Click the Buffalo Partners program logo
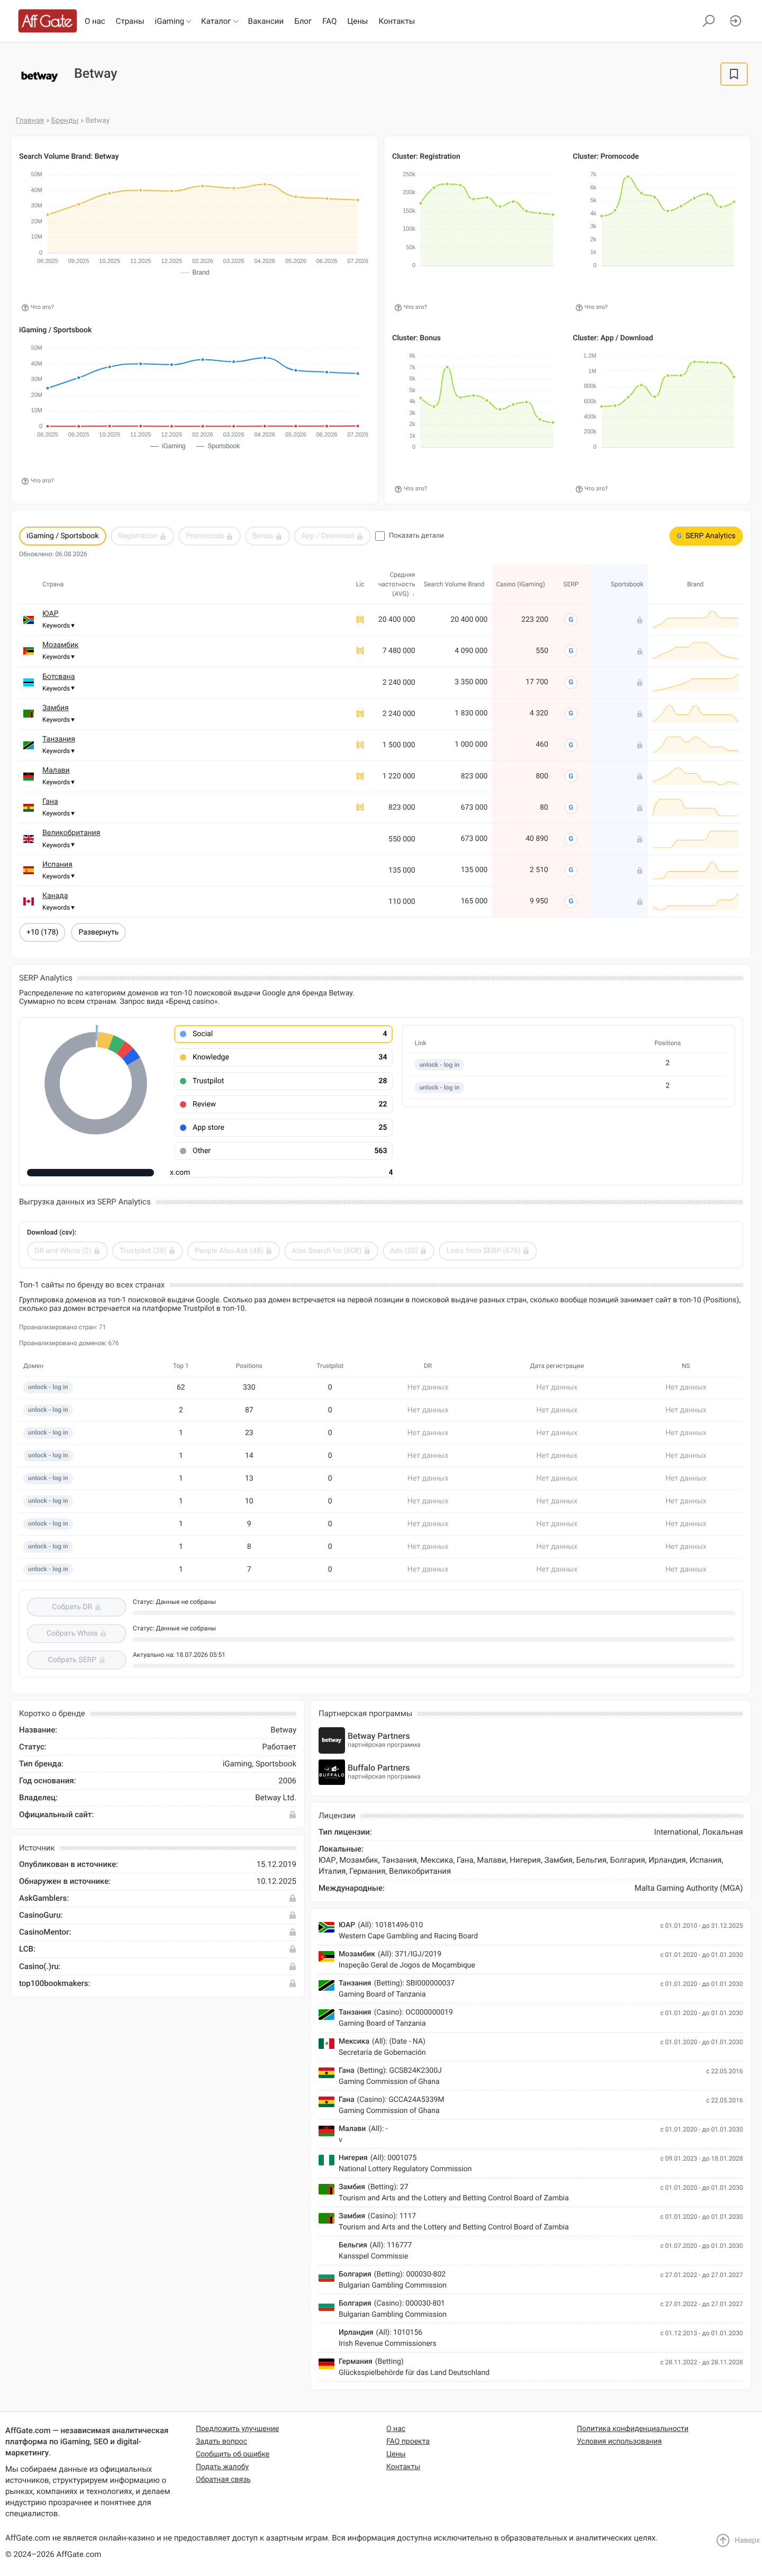The width and height of the screenshot is (762, 2576). point(331,1772)
